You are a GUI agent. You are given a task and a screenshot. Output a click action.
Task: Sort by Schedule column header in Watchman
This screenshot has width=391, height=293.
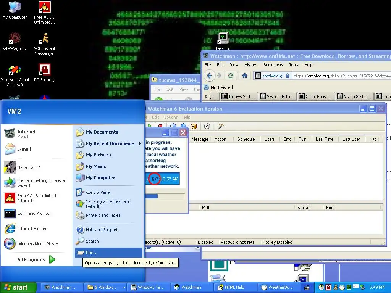pos(246,139)
